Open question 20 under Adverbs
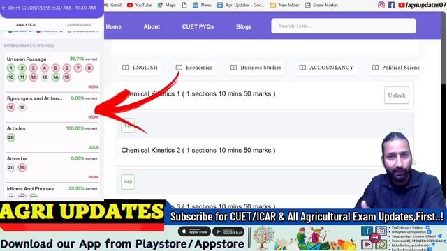447x251 pixels. click(11, 167)
